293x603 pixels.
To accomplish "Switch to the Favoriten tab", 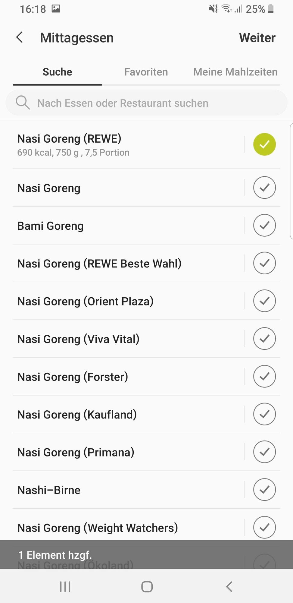I will pos(146,72).
